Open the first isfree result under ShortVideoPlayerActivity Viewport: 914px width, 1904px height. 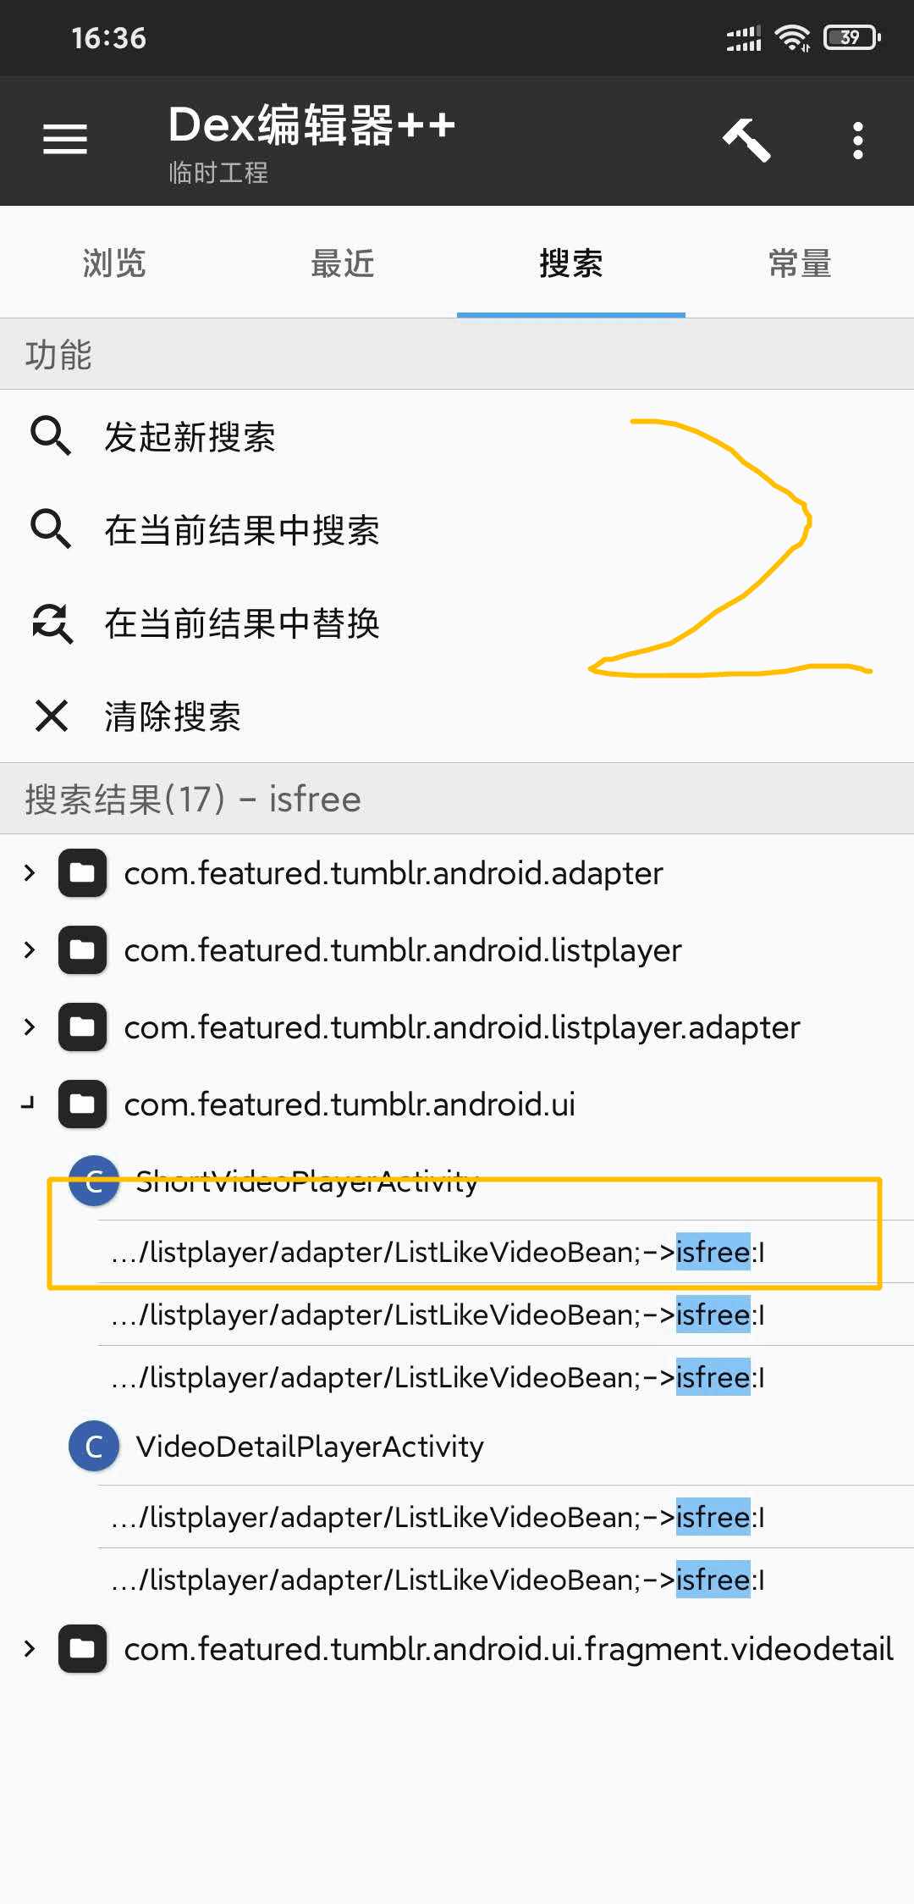(x=506, y=1252)
